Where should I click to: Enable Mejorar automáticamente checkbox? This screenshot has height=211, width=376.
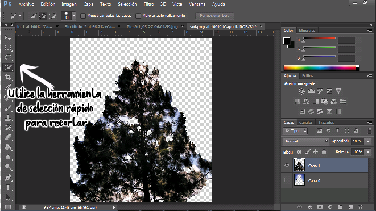[138, 16]
